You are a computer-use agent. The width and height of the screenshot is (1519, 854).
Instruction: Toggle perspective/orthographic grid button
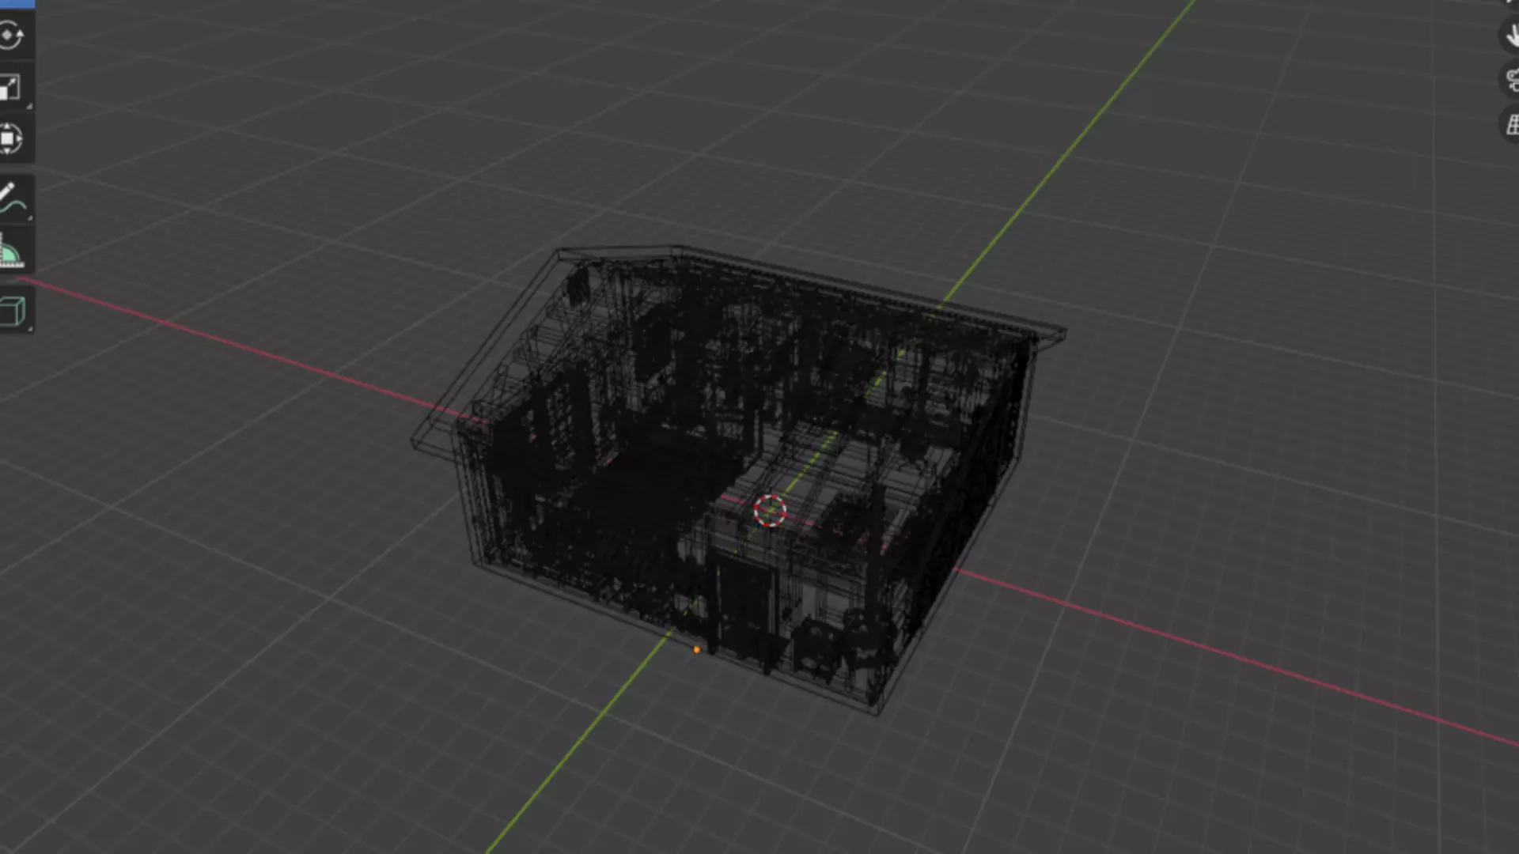(1511, 124)
